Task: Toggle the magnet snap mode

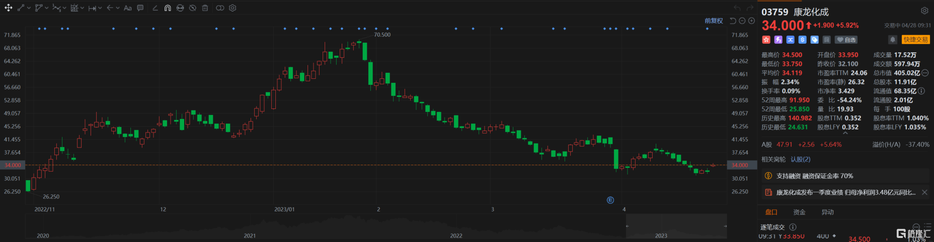Action: tap(168, 8)
